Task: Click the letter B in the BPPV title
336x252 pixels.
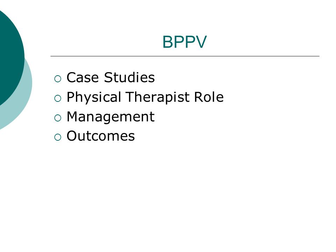Action: coord(168,42)
